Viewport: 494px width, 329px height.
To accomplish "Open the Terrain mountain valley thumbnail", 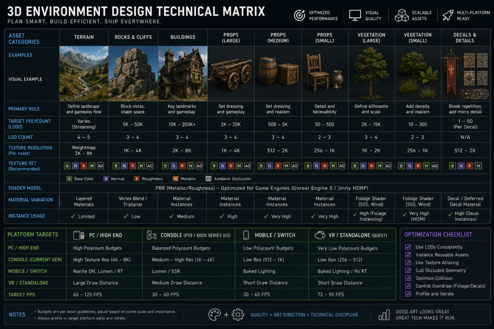I will (x=84, y=74).
